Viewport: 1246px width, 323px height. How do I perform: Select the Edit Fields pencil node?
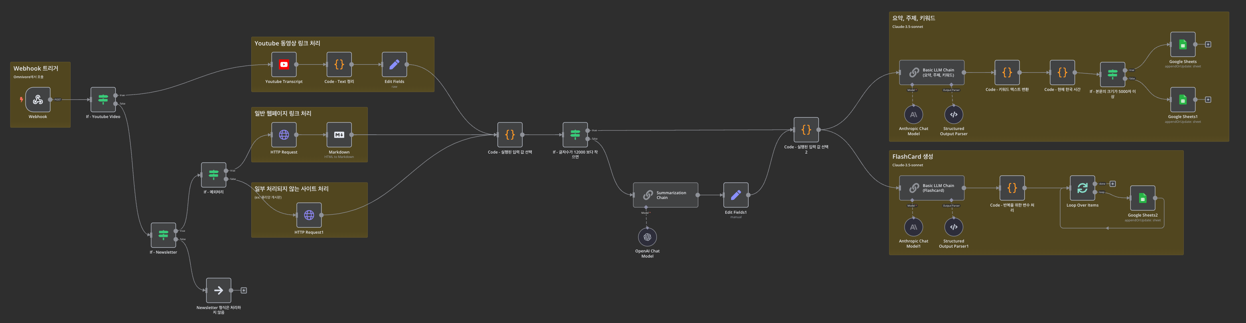click(x=394, y=64)
